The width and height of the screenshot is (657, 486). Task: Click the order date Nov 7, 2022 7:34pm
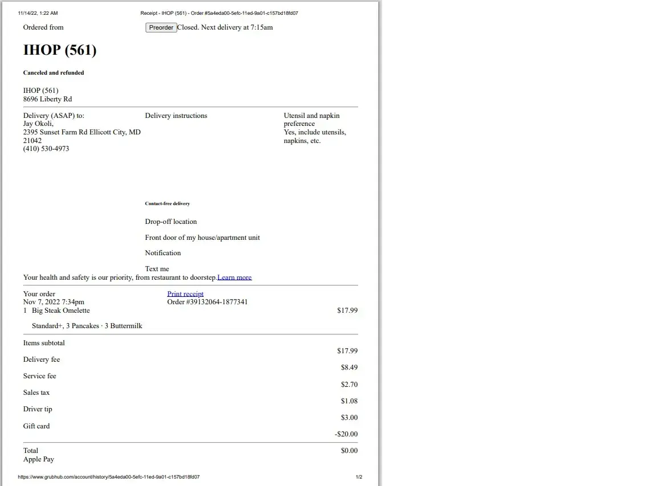[54, 302]
